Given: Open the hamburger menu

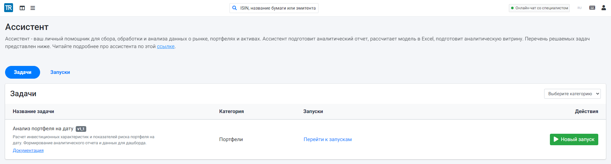Looking at the screenshot, I should pyautogui.click(x=33, y=8).
